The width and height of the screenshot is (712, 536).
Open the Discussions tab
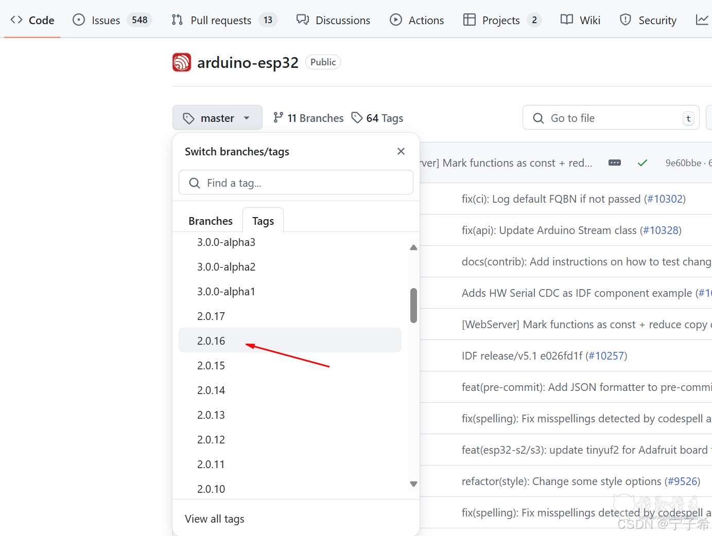tap(333, 20)
